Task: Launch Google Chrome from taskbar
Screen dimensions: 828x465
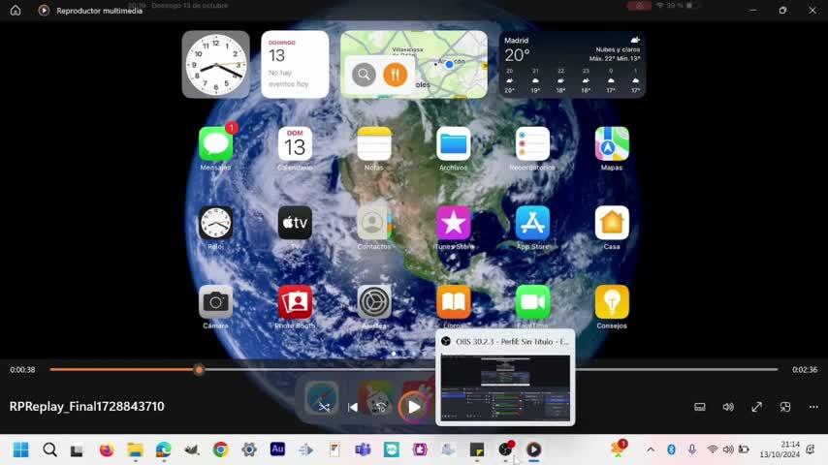Action: tap(220, 449)
